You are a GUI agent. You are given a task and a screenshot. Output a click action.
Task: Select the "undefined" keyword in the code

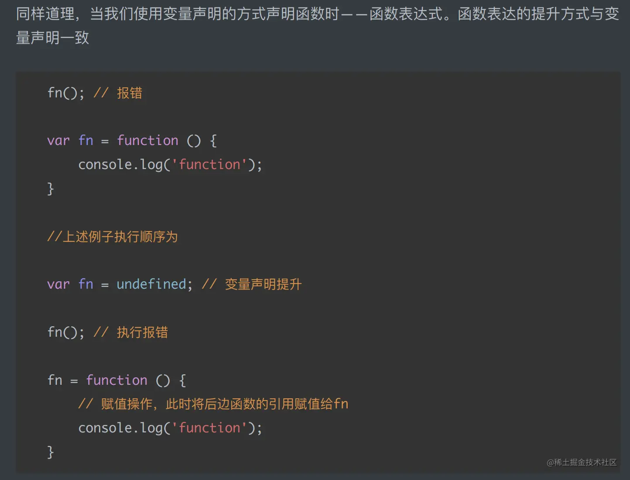(151, 284)
